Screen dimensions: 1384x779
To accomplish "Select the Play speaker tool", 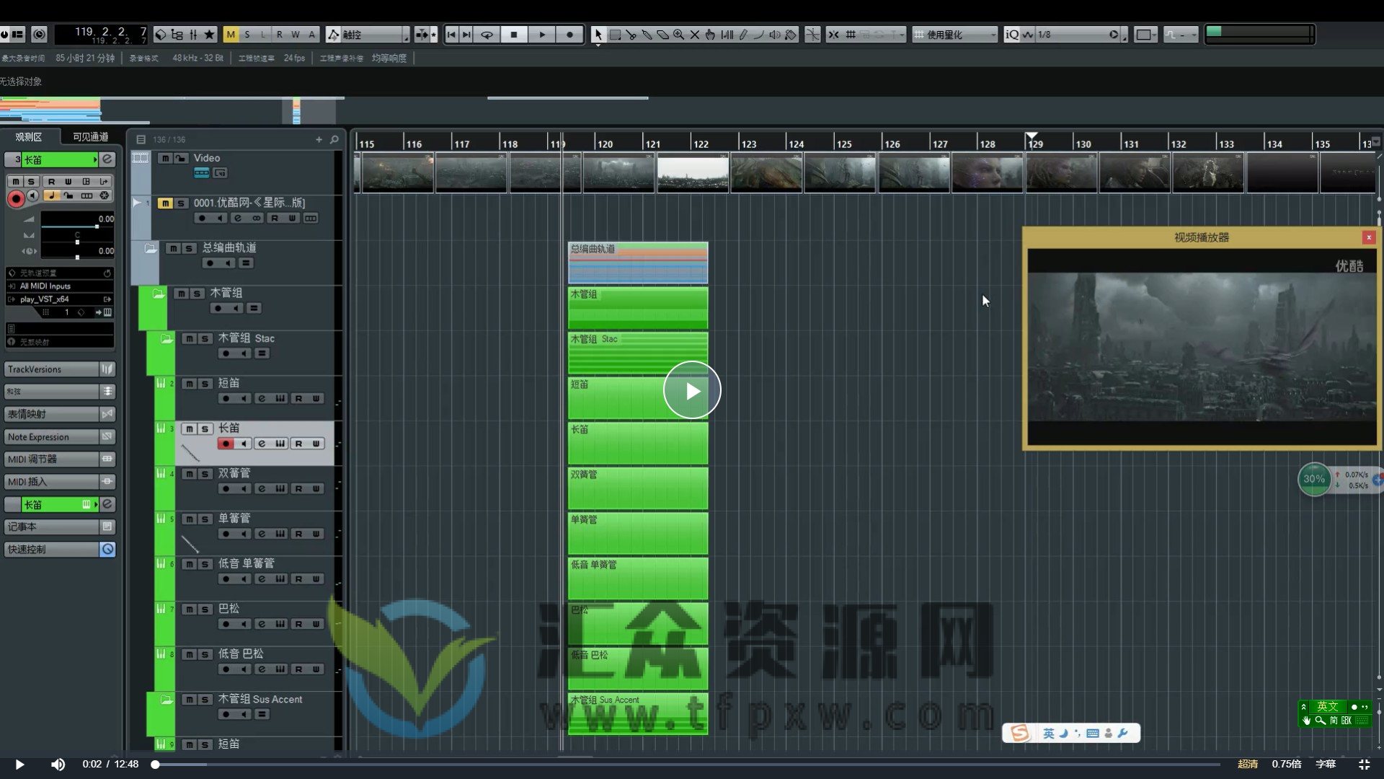I will pos(775,34).
